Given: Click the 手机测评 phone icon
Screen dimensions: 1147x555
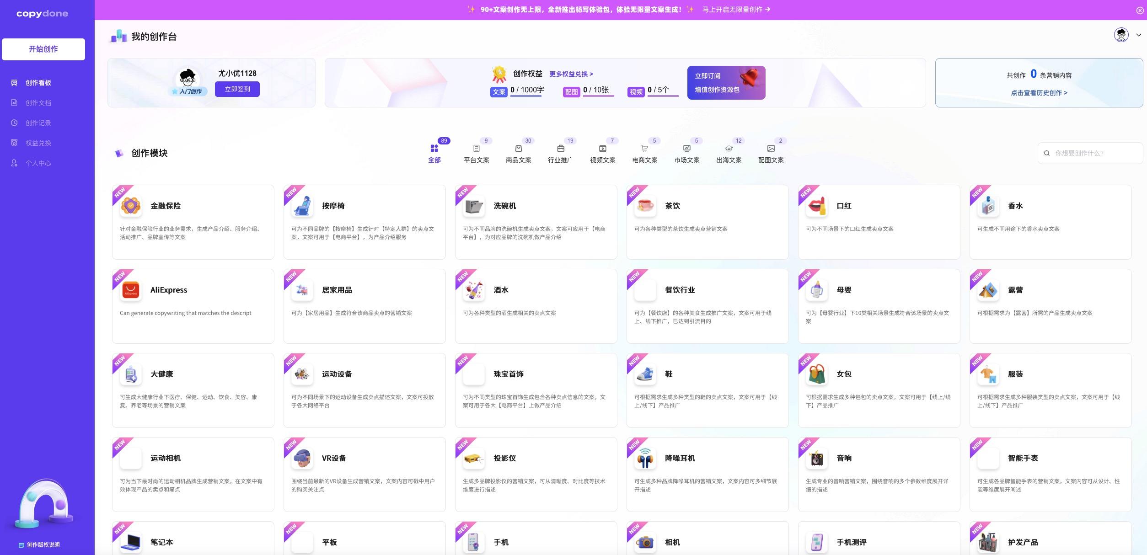Looking at the screenshot, I should click(817, 543).
